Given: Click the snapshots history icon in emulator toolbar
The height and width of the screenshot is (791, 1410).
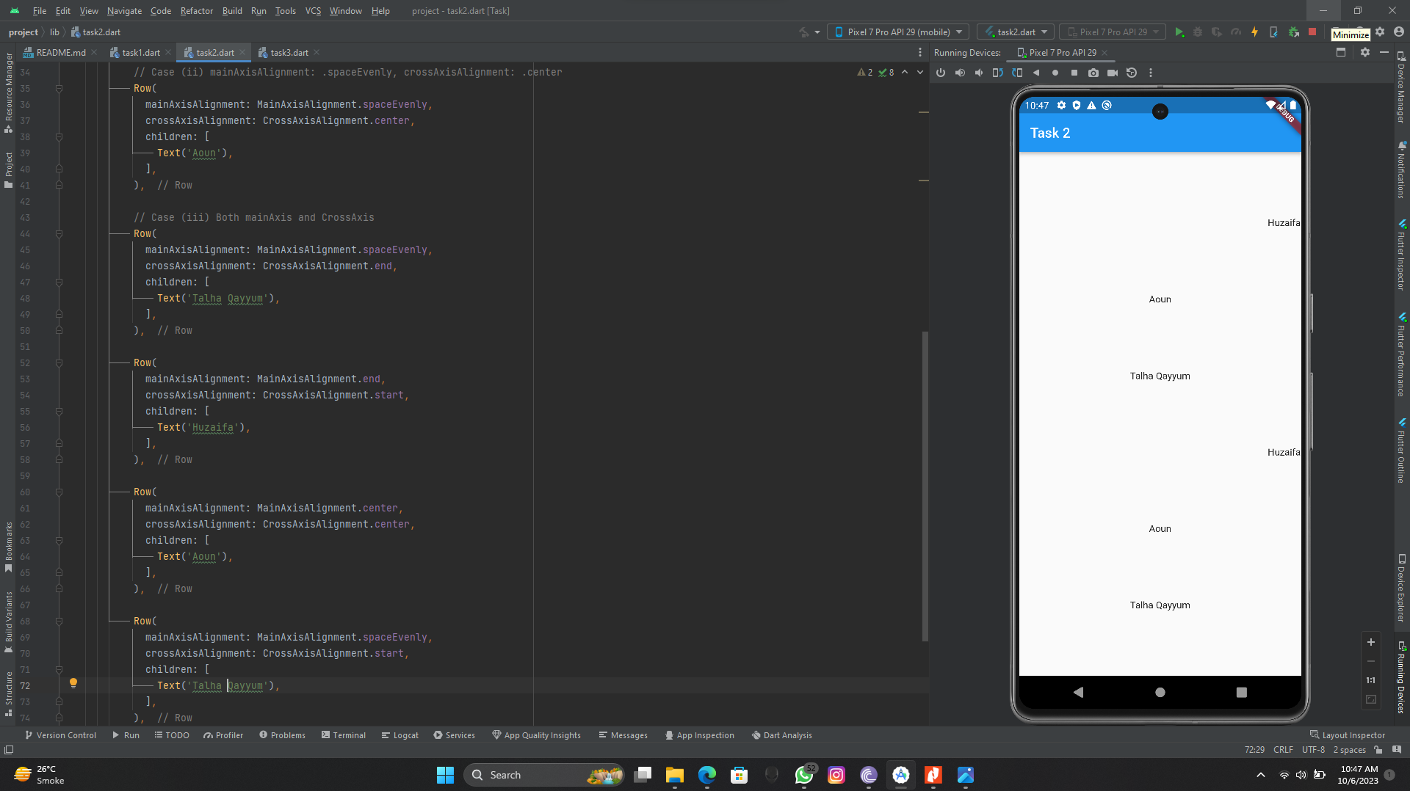Looking at the screenshot, I should point(1132,73).
